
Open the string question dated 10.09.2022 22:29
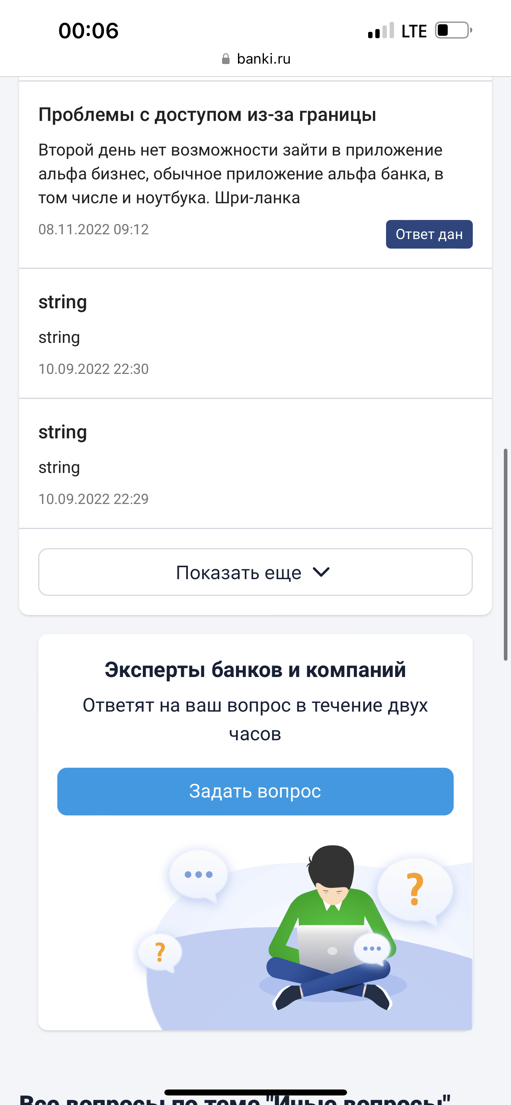255,464
